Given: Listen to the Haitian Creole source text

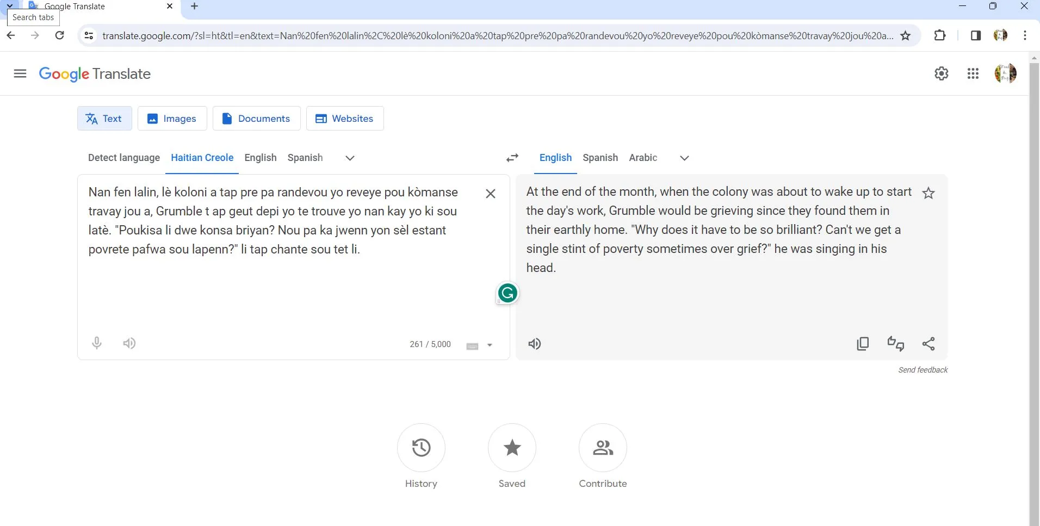Looking at the screenshot, I should pyautogui.click(x=129, y=343).
